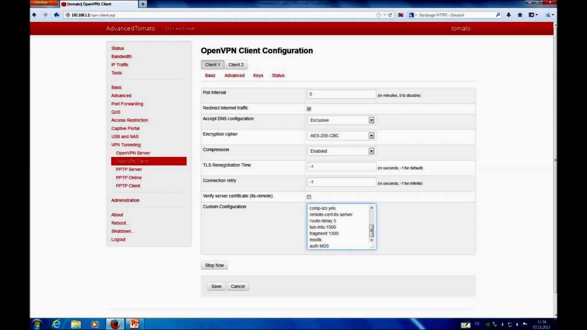Click Logout in the sidebar
The height and width of the screenshot is (330, 587).
point(118,239)
